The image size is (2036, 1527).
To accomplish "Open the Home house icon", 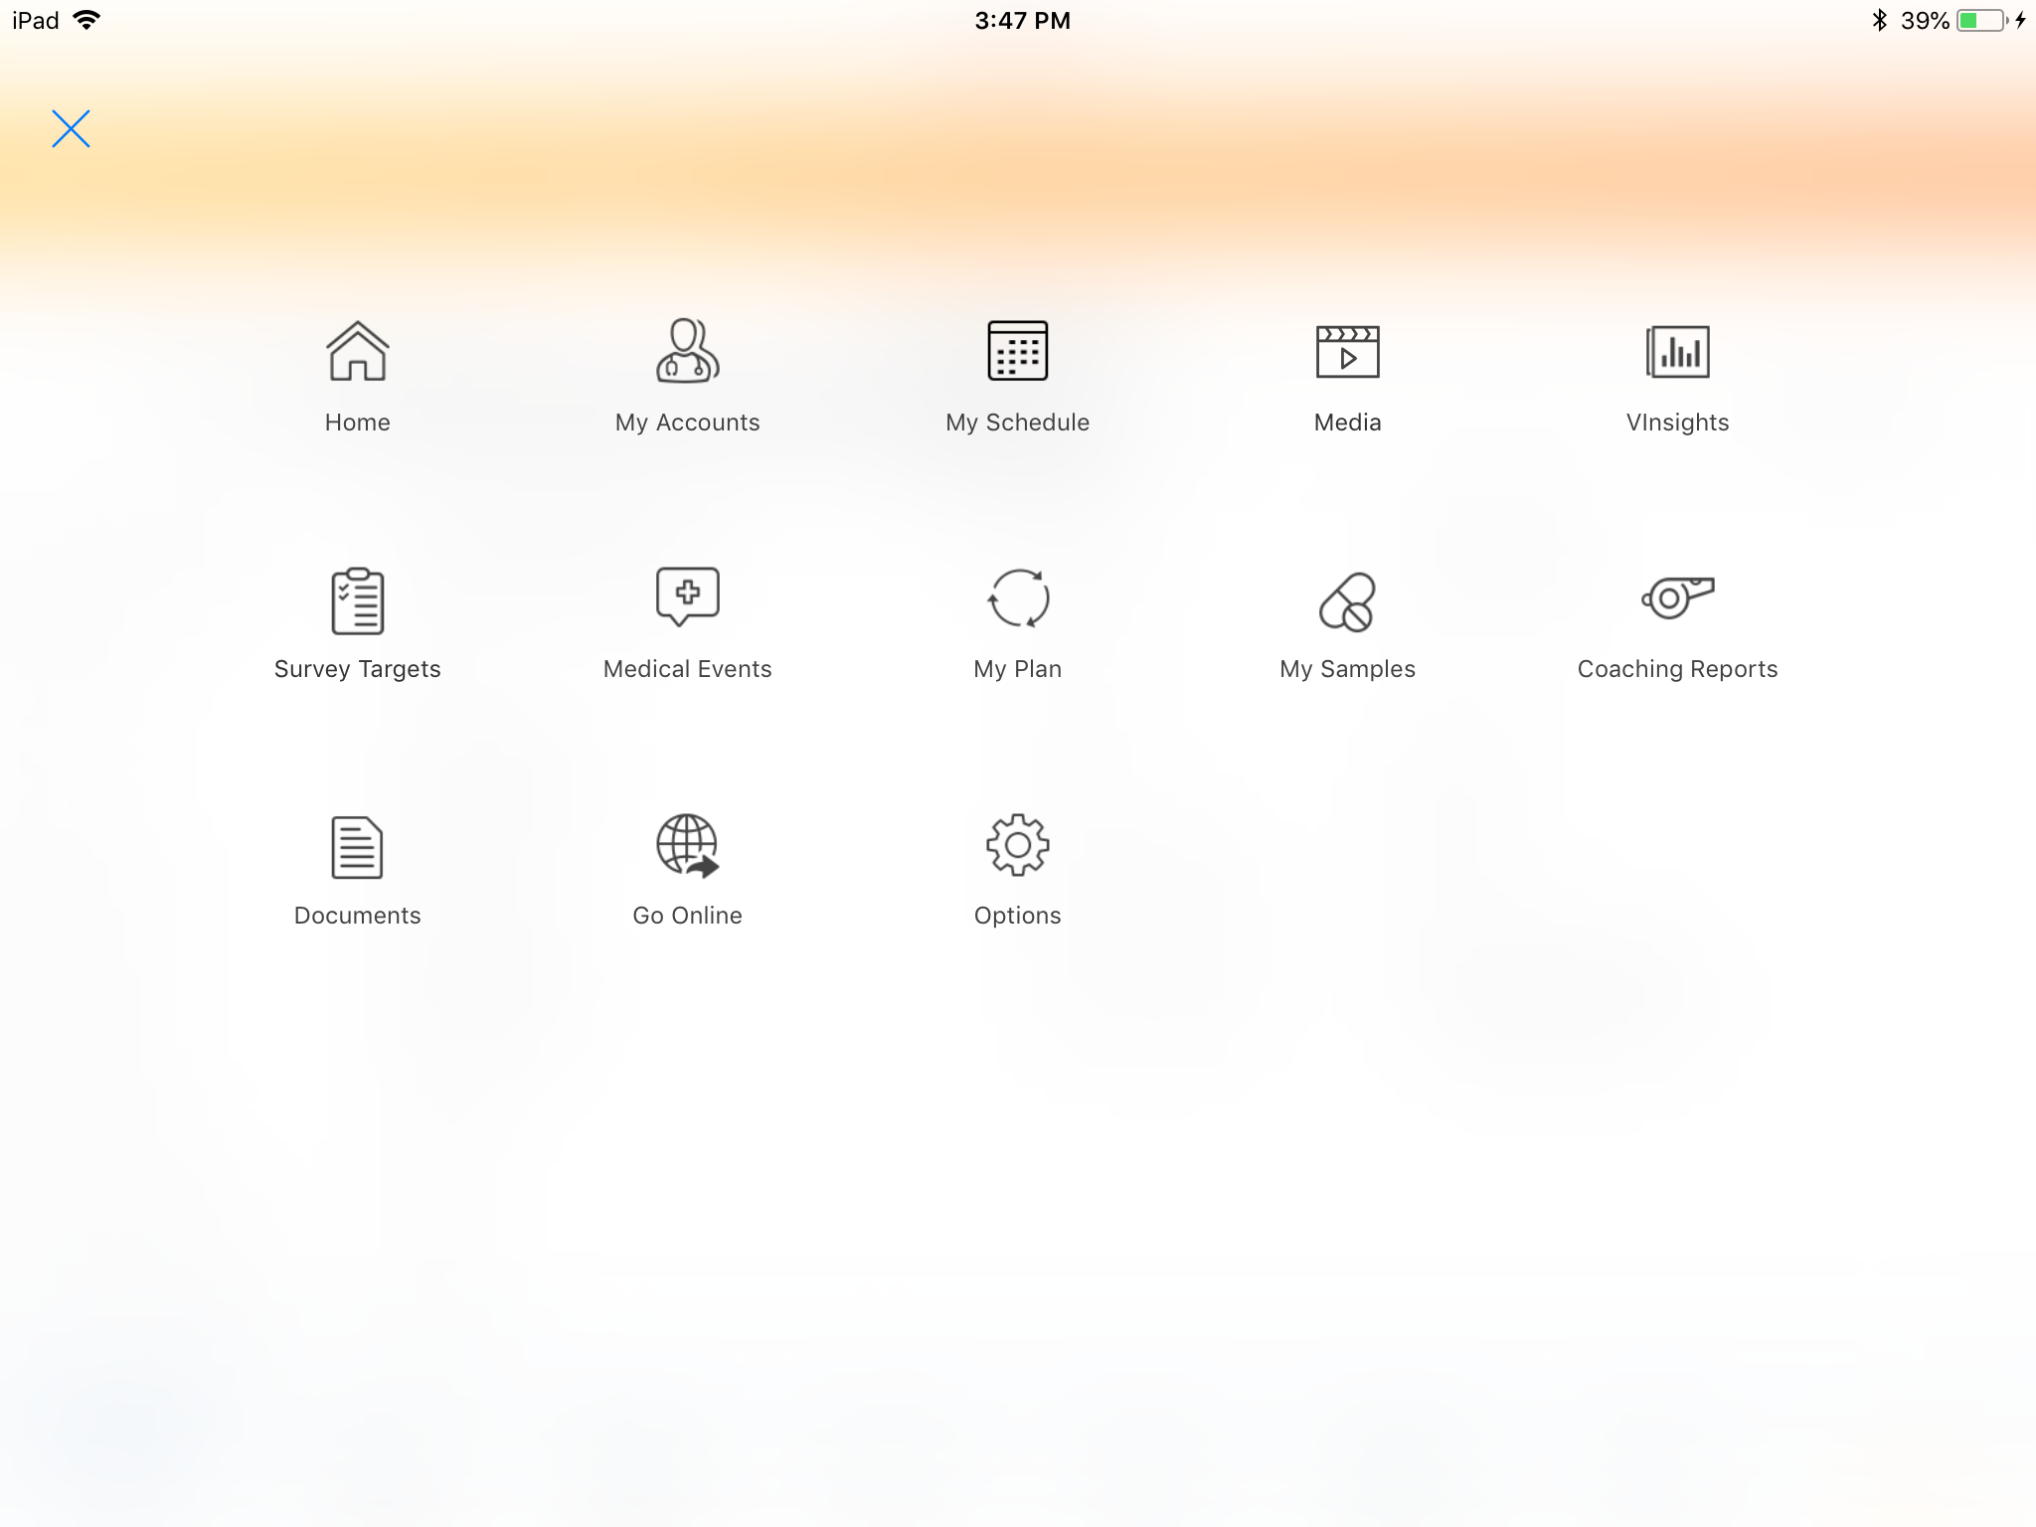I will tap(357, 351).
